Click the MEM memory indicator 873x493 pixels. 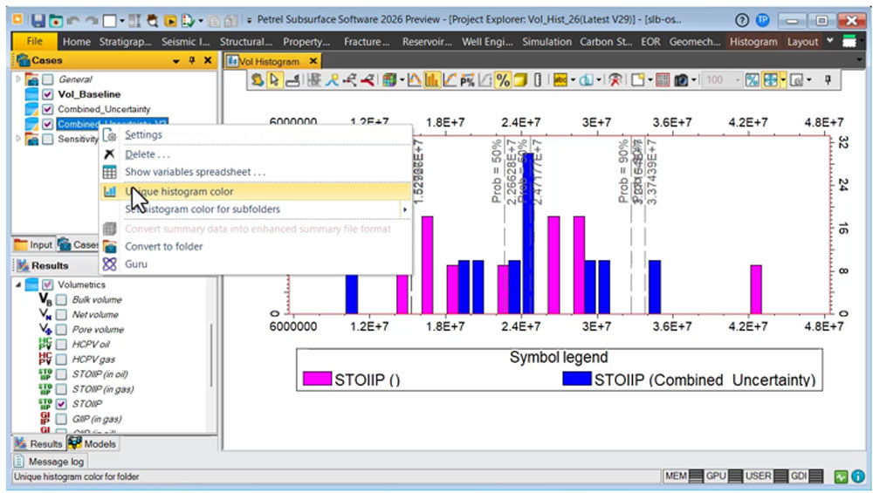(683, 476)
